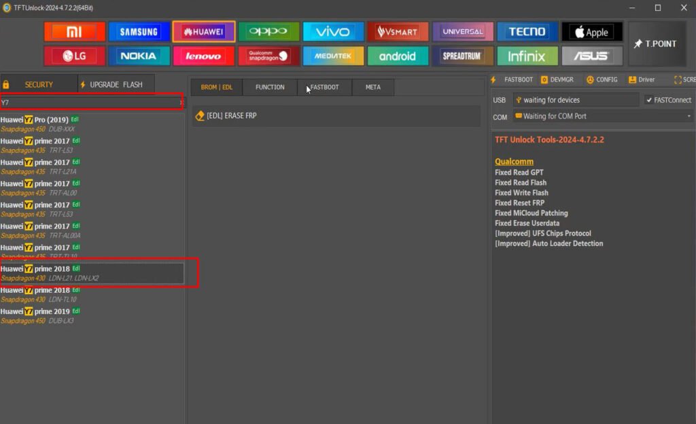
Task: Toggle the FASTConnect checkbox
Action: tap(649, 100)
